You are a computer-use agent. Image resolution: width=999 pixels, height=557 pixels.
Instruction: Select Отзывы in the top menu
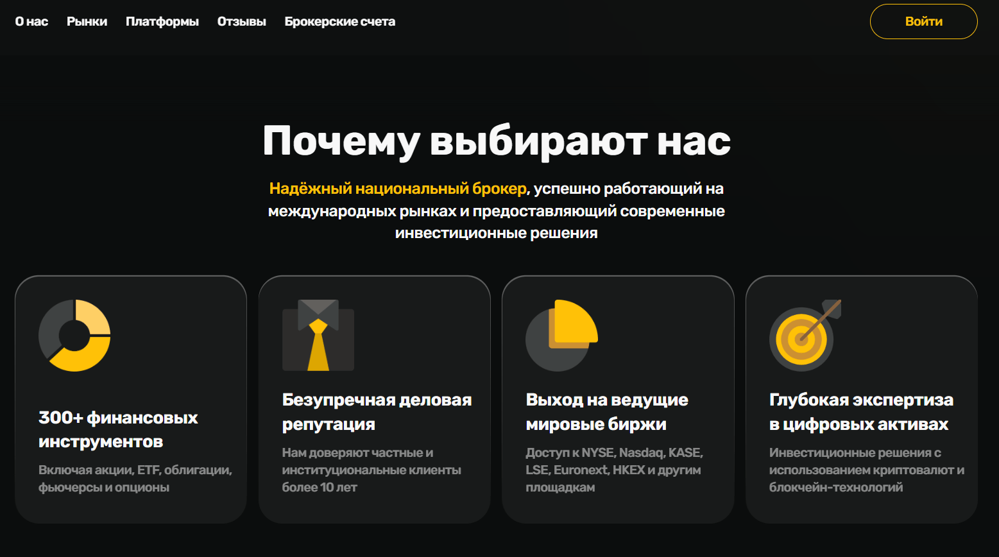[242, 21]
